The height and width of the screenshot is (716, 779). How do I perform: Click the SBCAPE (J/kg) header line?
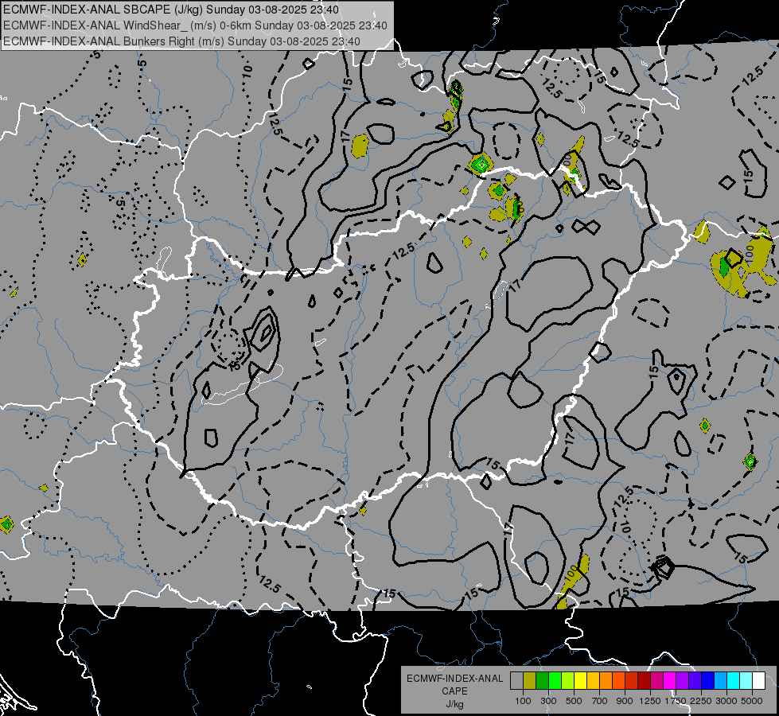pos(171,10)
